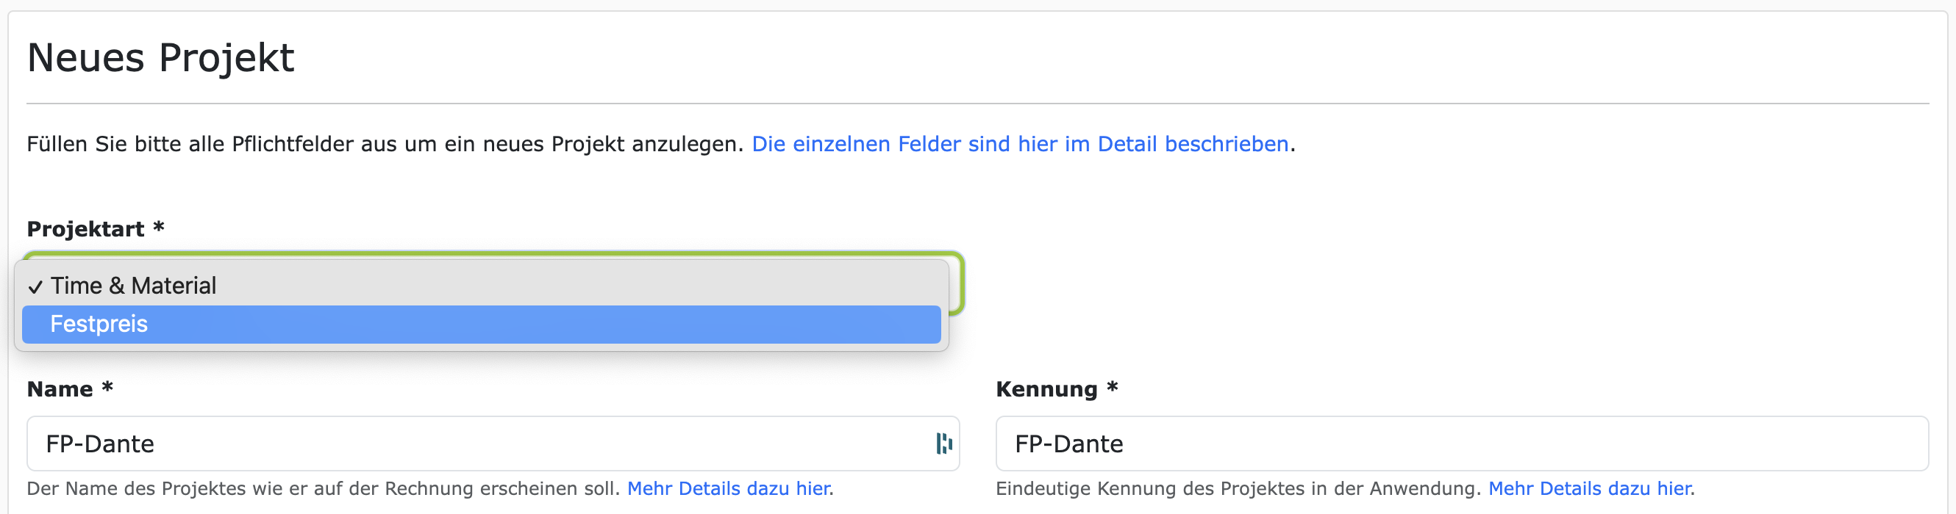Click the Kennung field label
This screenshot has height=514, width=1956.
point(1046,388)
